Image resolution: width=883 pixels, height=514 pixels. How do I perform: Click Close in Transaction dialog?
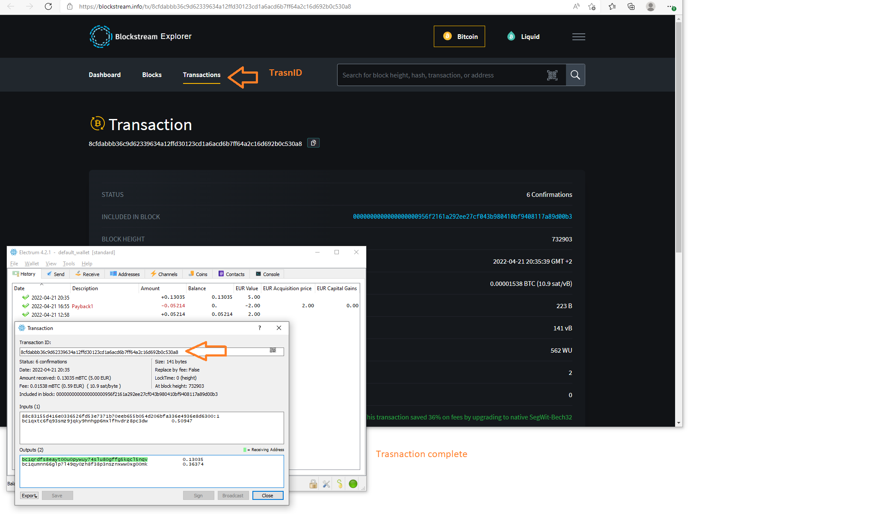[x=267, y=496]
